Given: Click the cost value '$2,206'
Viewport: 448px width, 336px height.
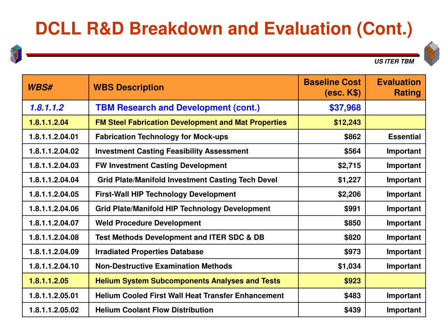Looking at the screenshot, I should 349,194.
